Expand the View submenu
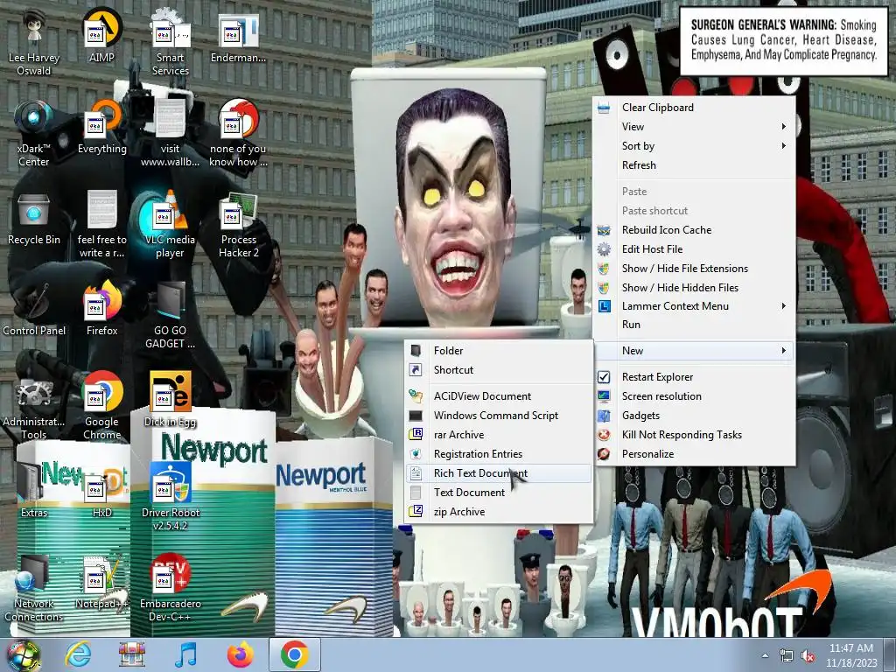The height and width of the screenshot is (672, 896). tap(694, 127)
